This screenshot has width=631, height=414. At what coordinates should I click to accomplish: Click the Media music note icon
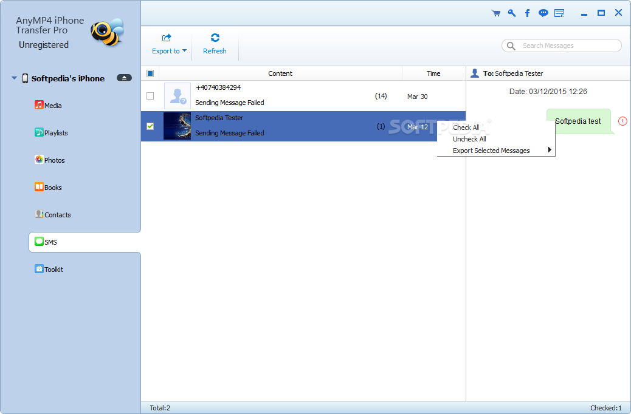(39, 105)
